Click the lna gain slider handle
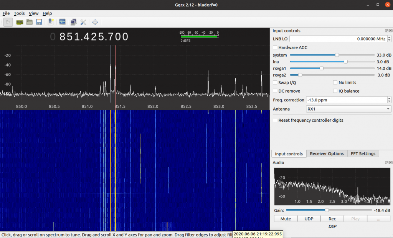 pos(346,62)
